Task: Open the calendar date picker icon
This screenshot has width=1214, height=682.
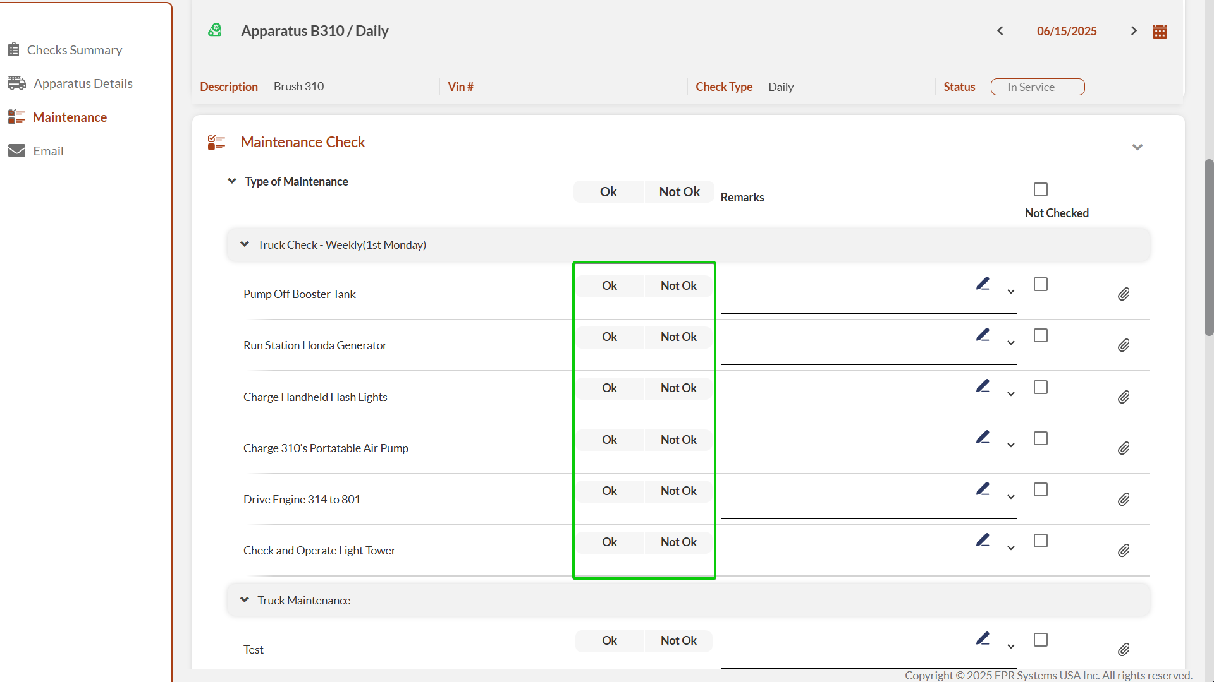Action: 1160,32
